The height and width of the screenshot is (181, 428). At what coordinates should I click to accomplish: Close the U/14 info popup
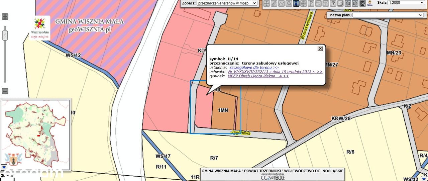pos(320,49)
